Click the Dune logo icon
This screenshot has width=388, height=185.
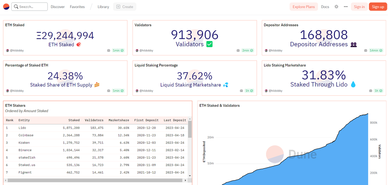[x=6, y=6]
